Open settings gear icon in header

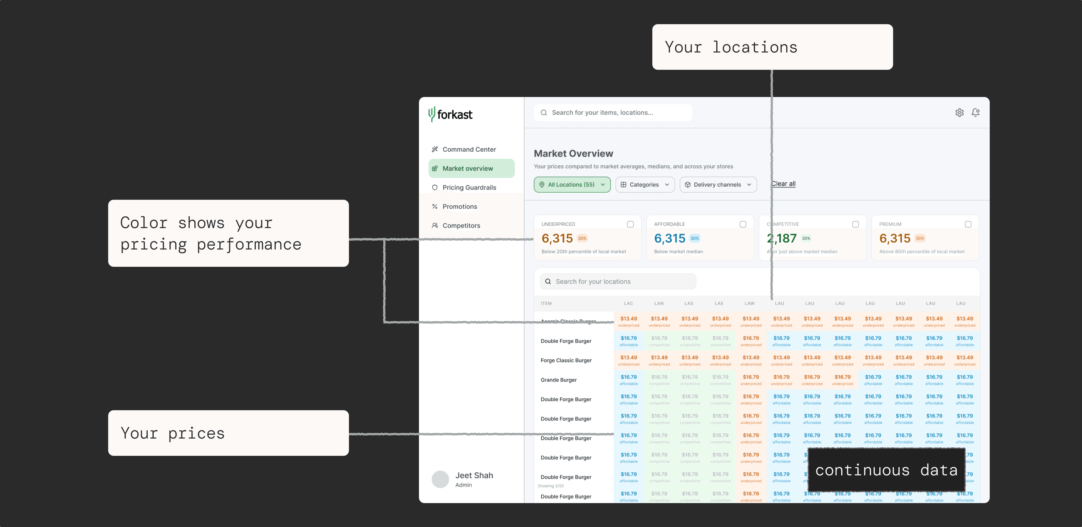959,113
